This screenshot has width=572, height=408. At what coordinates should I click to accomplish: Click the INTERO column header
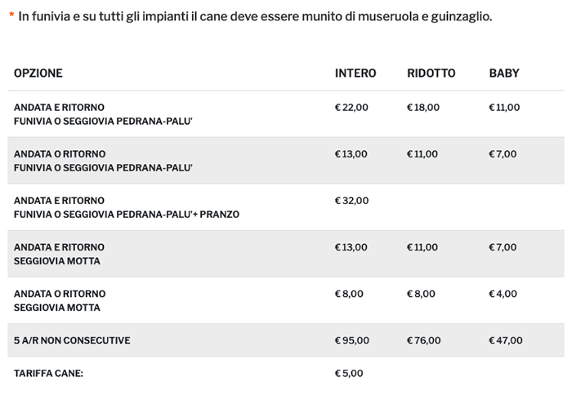[355, 73]
